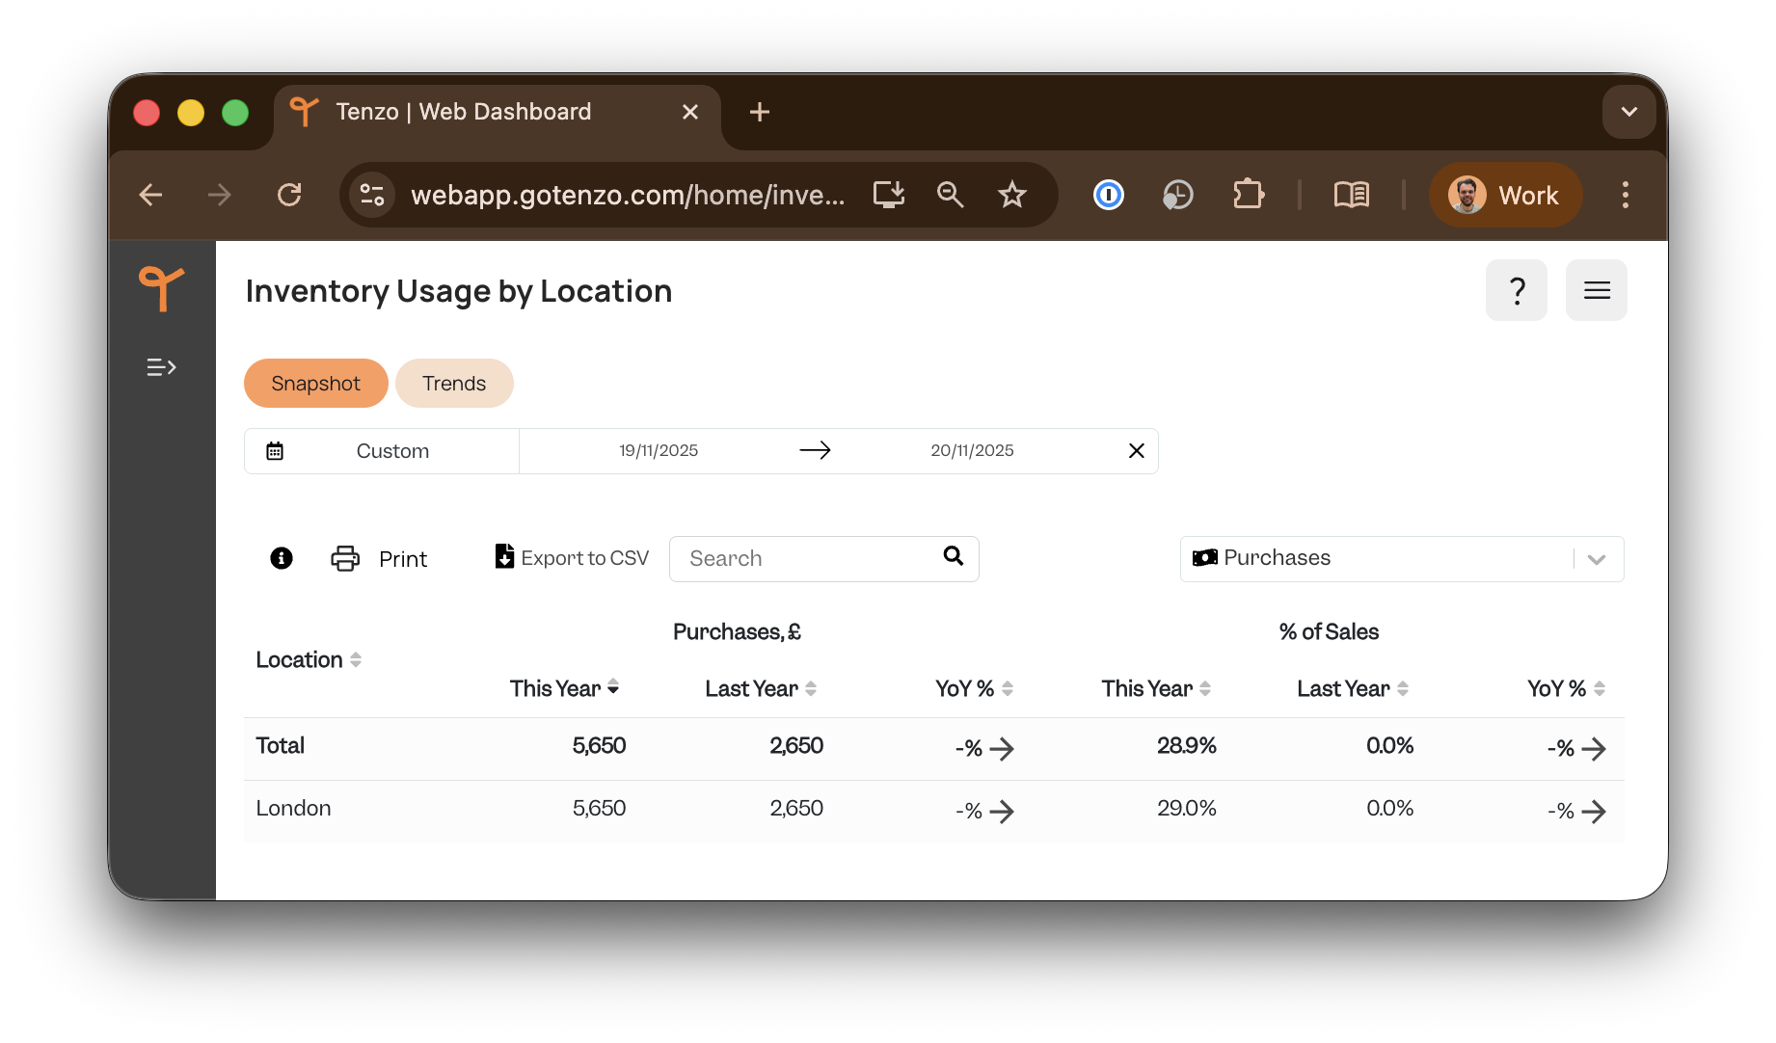Click the Inventory Usage by Location title
The image size is (1776, 1043).
pyautogui.click(x=459, y=291)
